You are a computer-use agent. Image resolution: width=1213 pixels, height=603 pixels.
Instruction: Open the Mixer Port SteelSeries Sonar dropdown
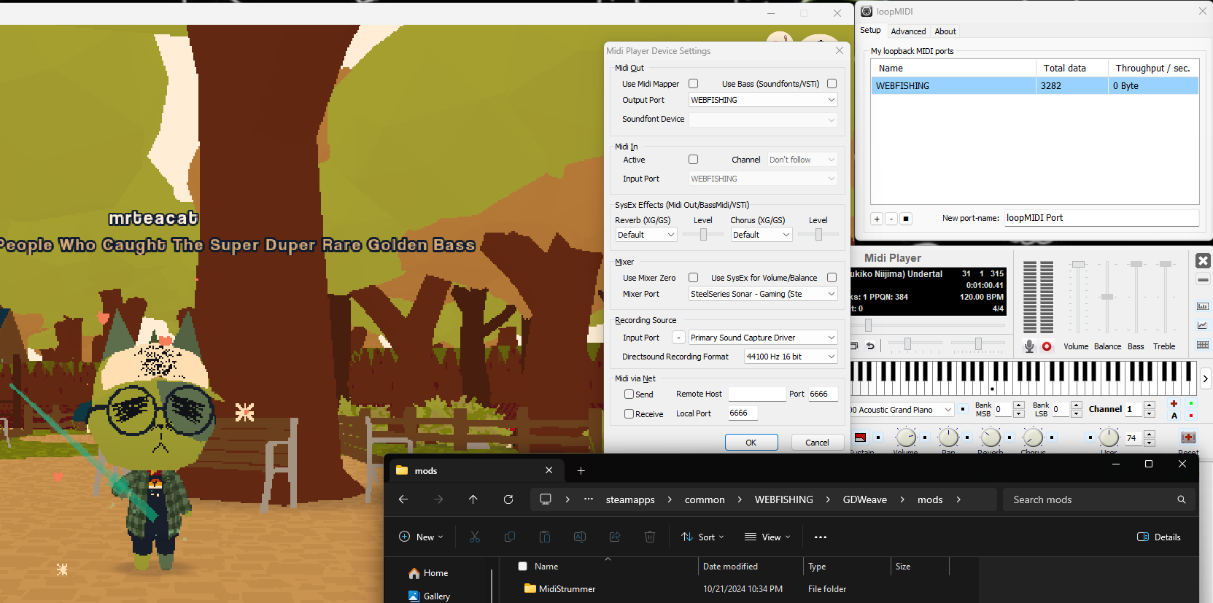click(763, 294)
